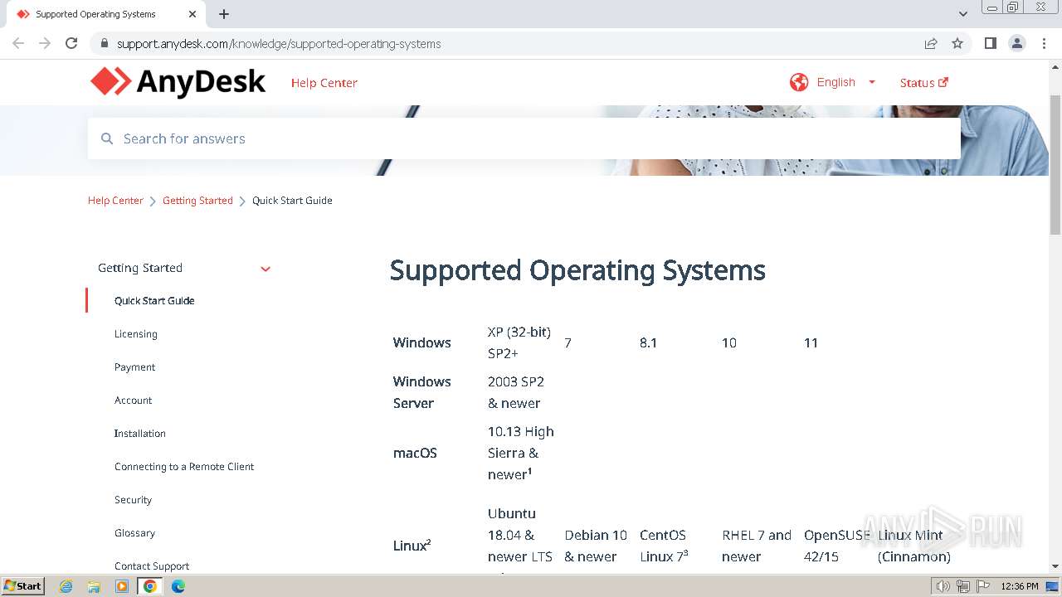Open the tab search dropdown arrow

[962, 14]
